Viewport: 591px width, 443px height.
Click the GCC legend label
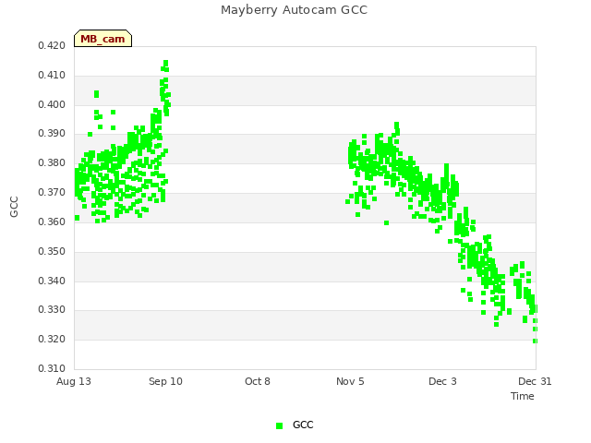click(303, 425)
